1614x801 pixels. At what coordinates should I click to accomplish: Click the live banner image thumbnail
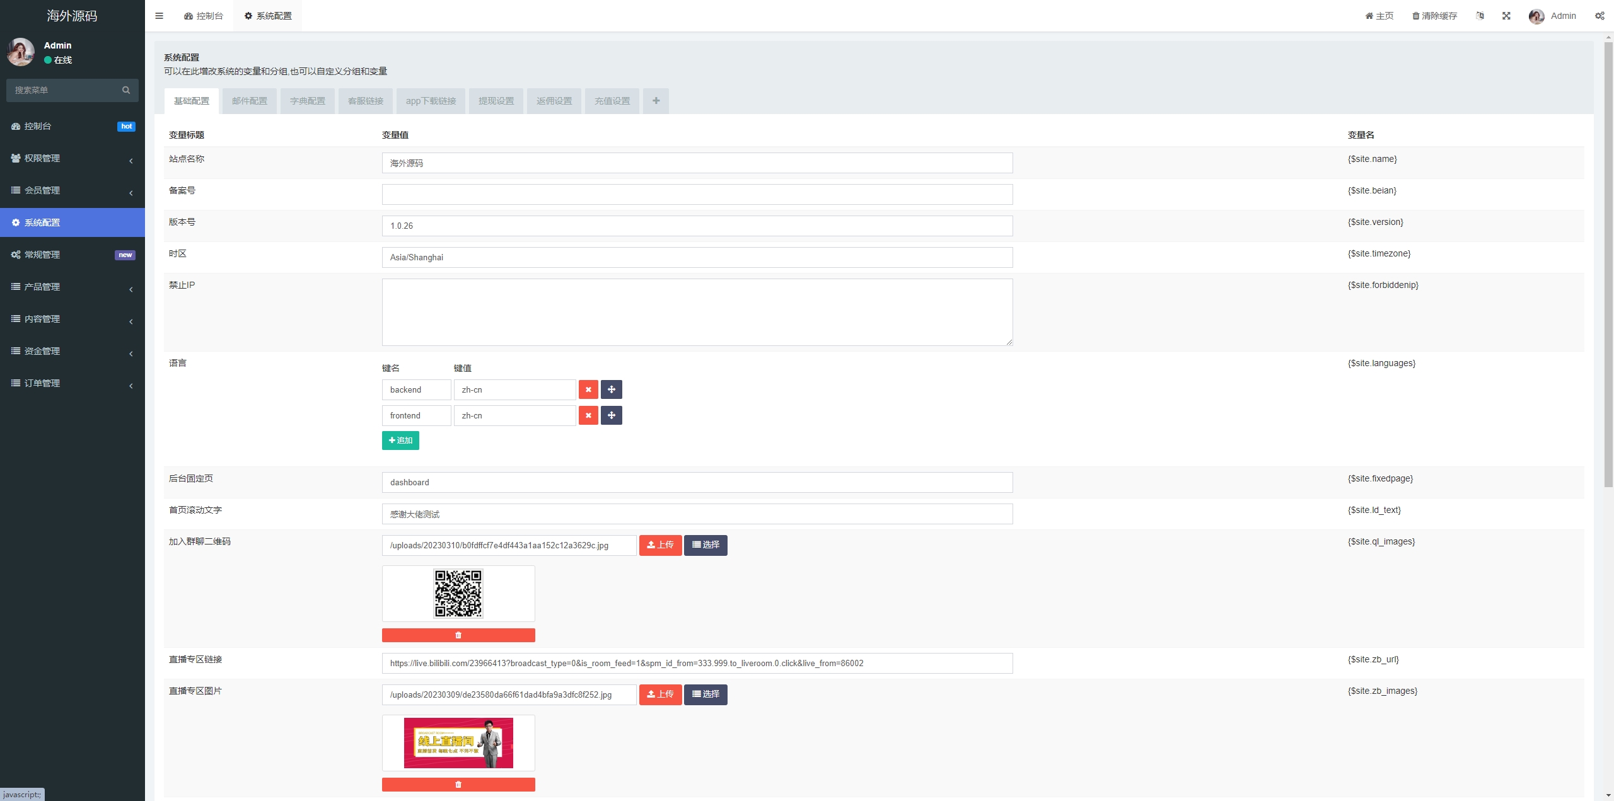point(458,743)
